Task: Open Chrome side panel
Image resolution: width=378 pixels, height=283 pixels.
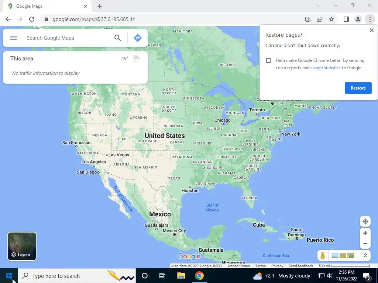Action: pos(346,19)
